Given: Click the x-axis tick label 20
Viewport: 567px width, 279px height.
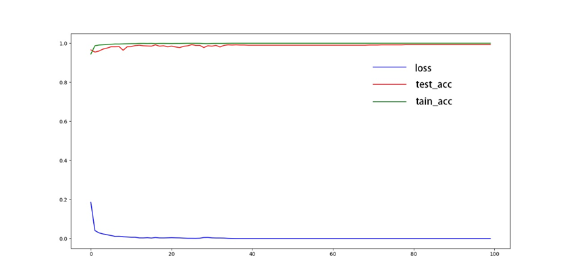Looking at the screenshot, I should point(171,255).
